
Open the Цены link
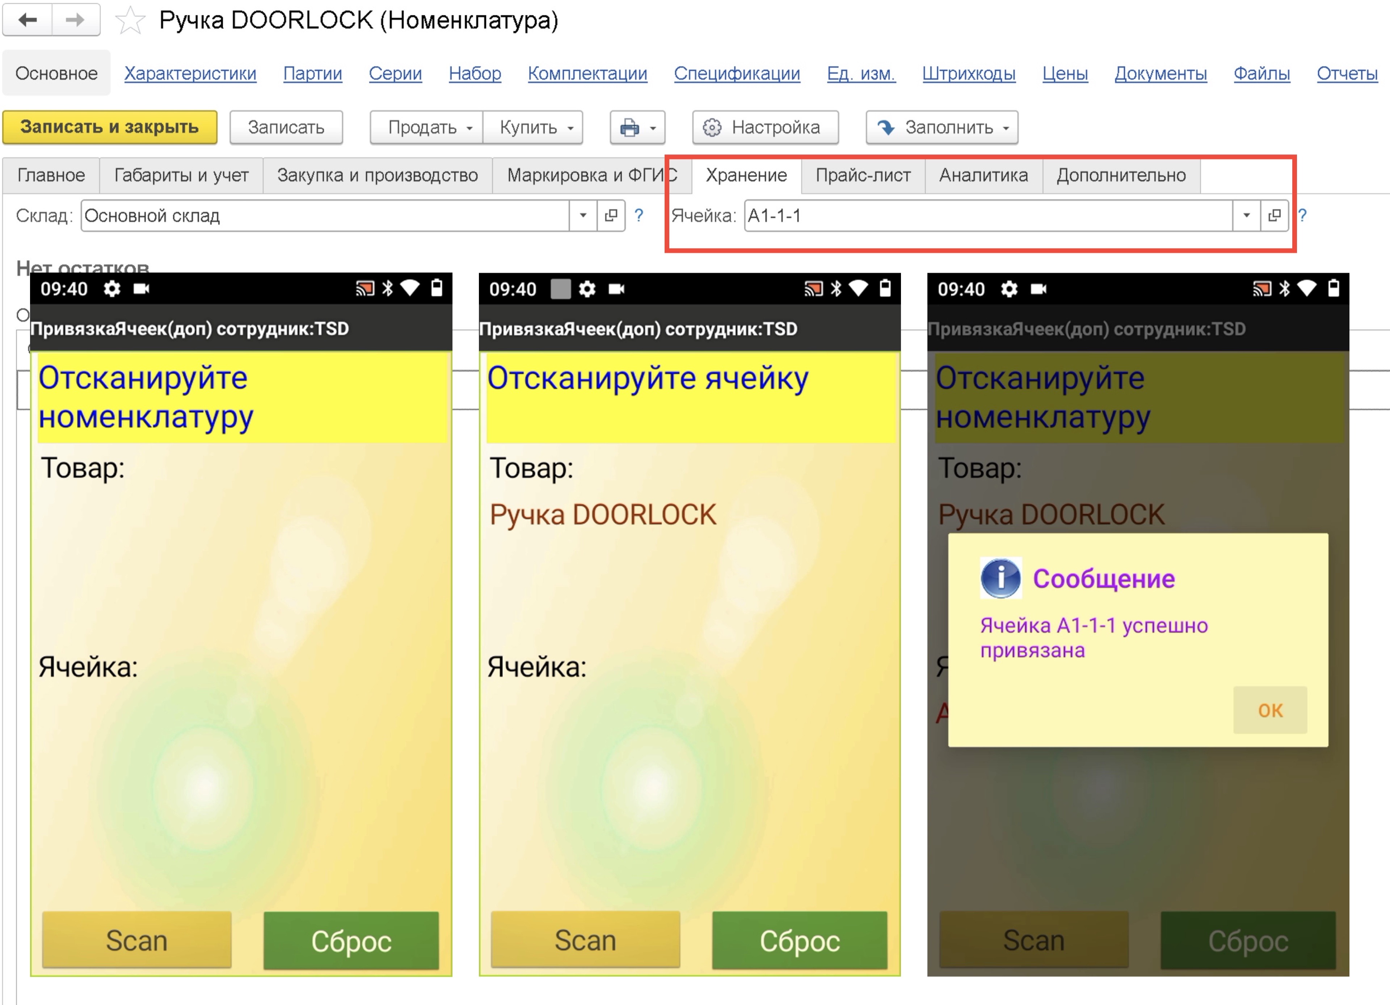[1065, 73]
